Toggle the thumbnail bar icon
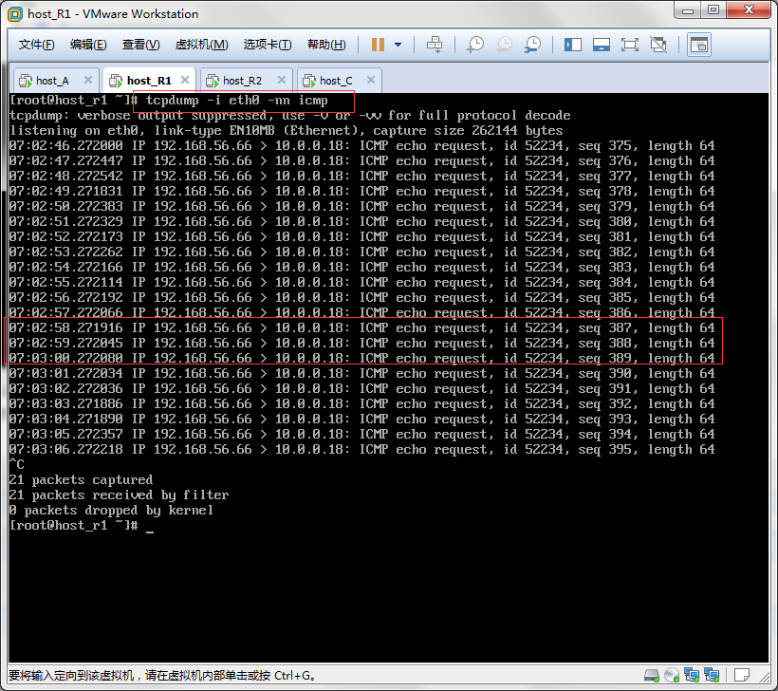 coord(601,45)
